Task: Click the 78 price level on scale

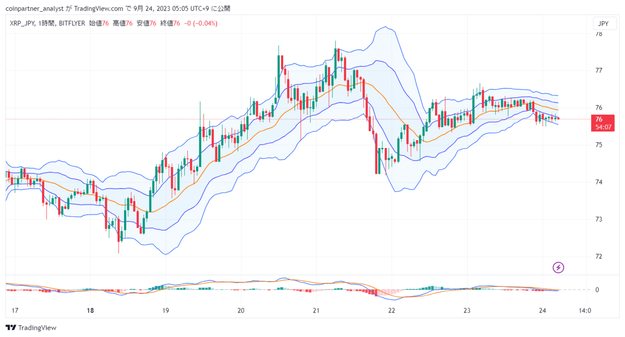Action: pos(598,34)
